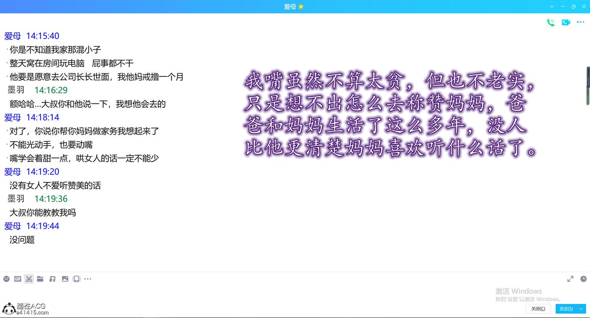Click the music share icon
The height and width of the screenshot is (318, 590).
(52, 279)
